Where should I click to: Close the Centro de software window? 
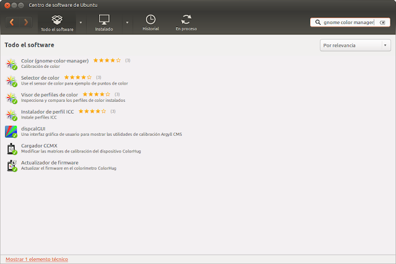pyautogui.click(x=7, y=6)
